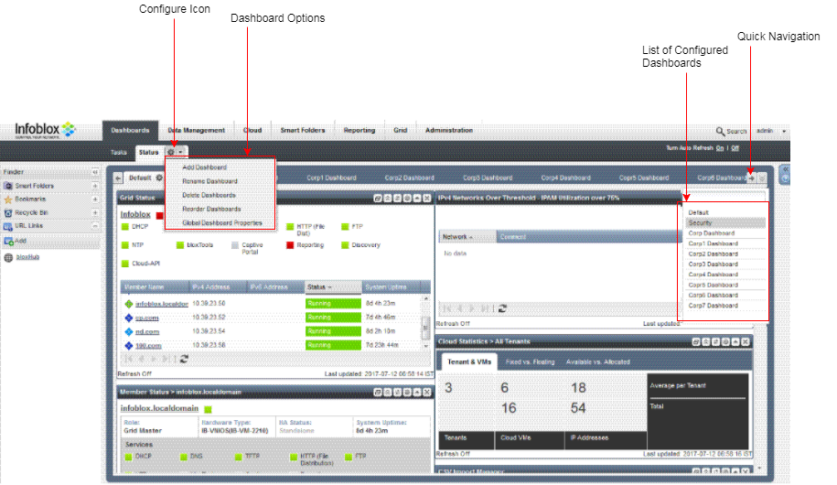
Task: Turn Auto Refresh Off
Action: tap(735, 148)
